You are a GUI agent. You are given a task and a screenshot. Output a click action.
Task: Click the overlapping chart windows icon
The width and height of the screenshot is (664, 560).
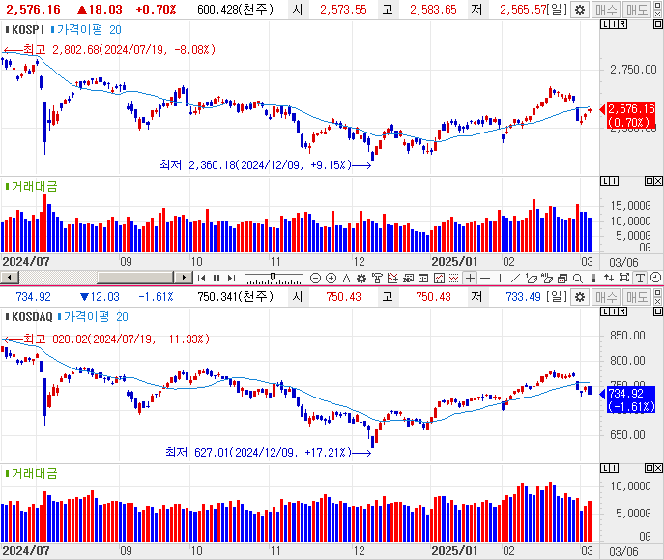pyautogui.click(x=563, y=278)
